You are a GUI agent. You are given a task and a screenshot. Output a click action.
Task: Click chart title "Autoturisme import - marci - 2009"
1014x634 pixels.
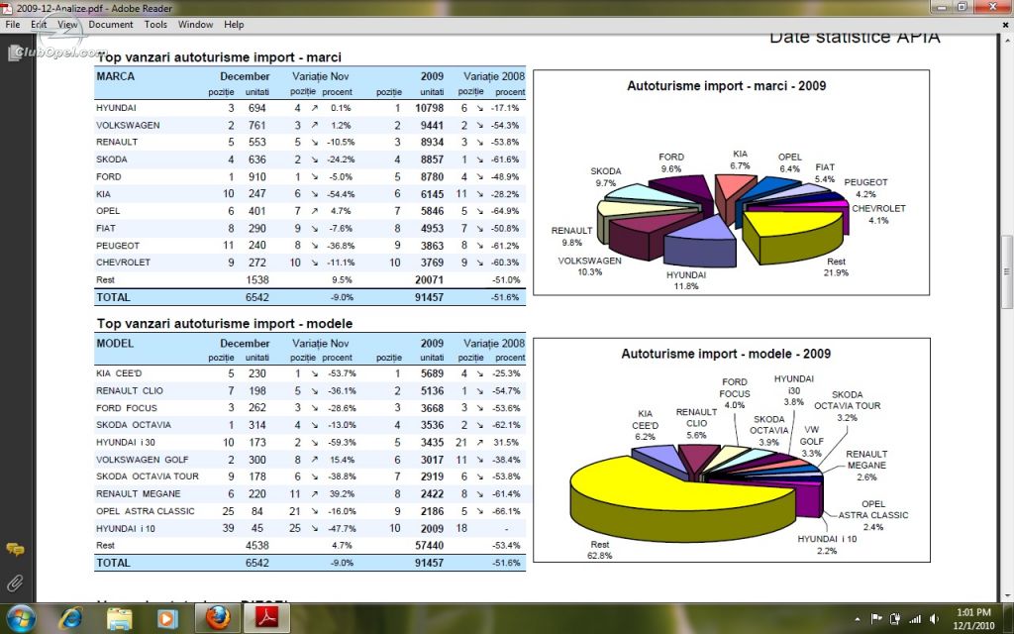(x=726, y=86)
